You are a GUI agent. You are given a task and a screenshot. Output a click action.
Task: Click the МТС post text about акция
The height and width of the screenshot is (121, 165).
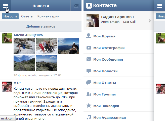click(46, 104)
